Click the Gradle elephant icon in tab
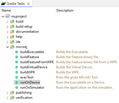 tap(3, 4)
